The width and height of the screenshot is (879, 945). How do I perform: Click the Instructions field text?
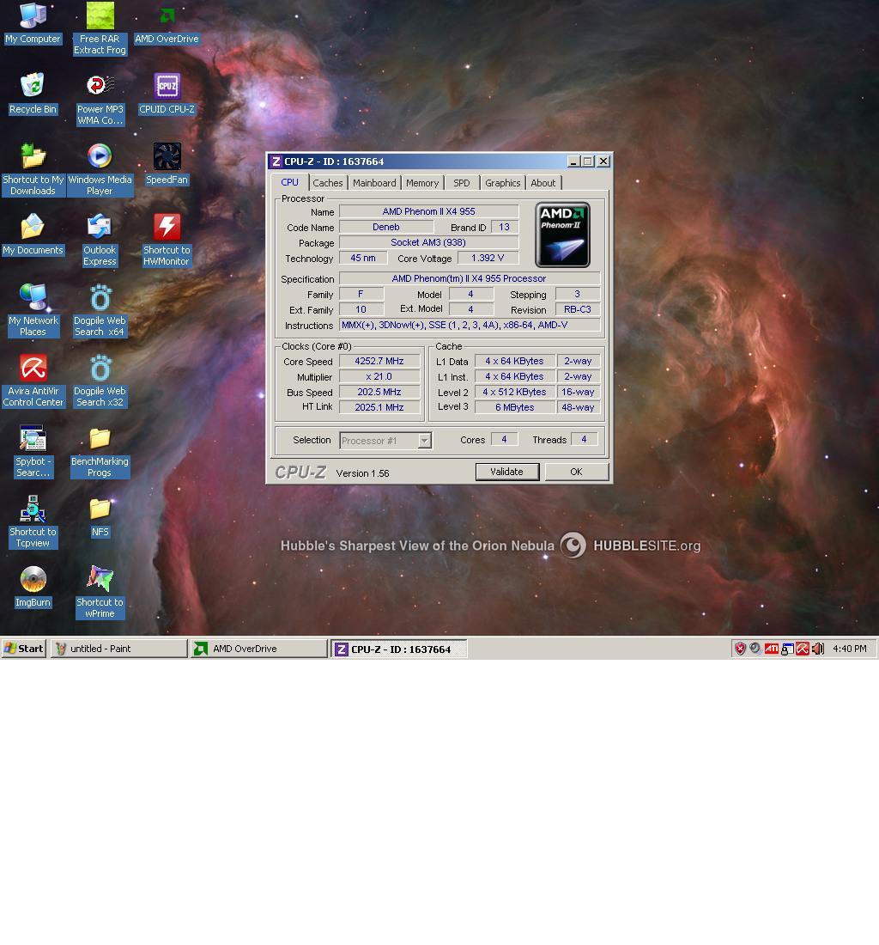tap(470, 325)
